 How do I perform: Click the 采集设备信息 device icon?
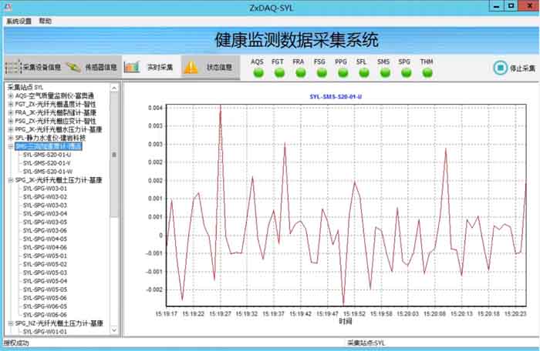(x=13, y=67)
